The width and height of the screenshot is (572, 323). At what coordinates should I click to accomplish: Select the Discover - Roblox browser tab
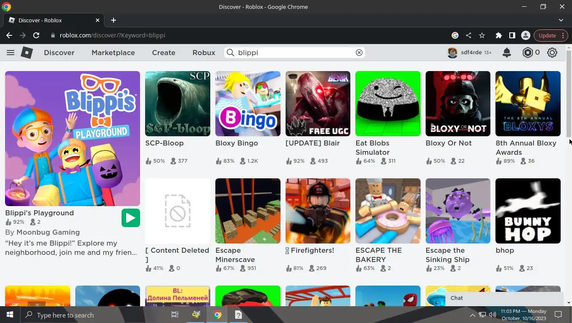[x=54, y=20]
